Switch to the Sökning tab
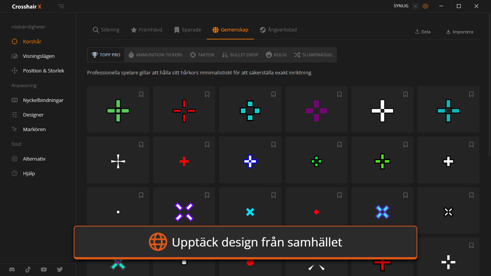The image size is (491, 276). click(x=106, y=30)
